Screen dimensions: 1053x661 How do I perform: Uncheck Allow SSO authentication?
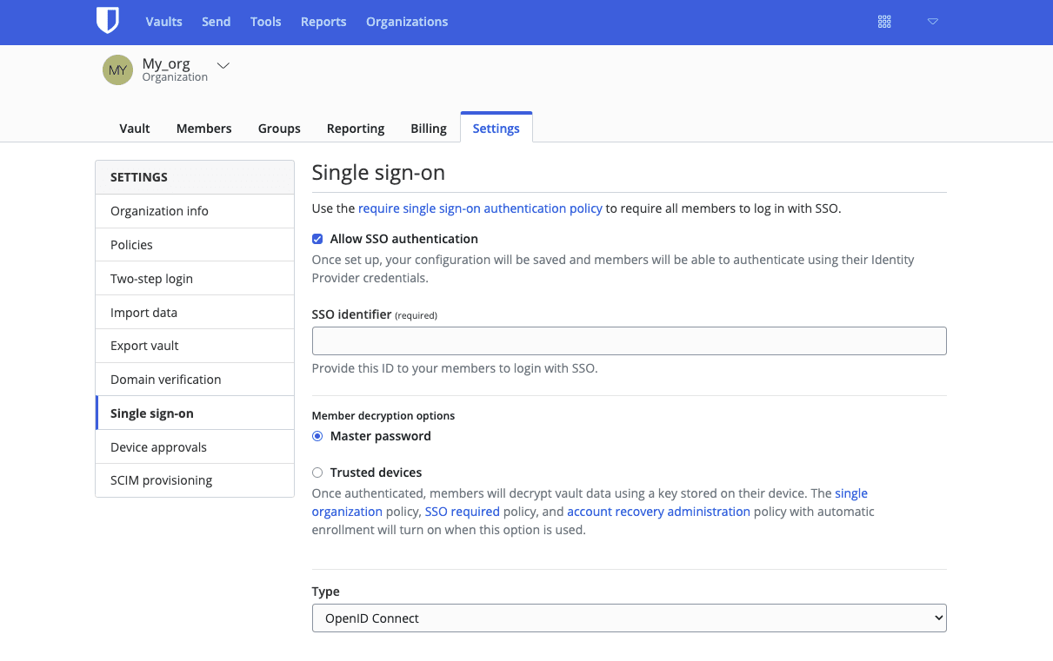pos(317,238)
